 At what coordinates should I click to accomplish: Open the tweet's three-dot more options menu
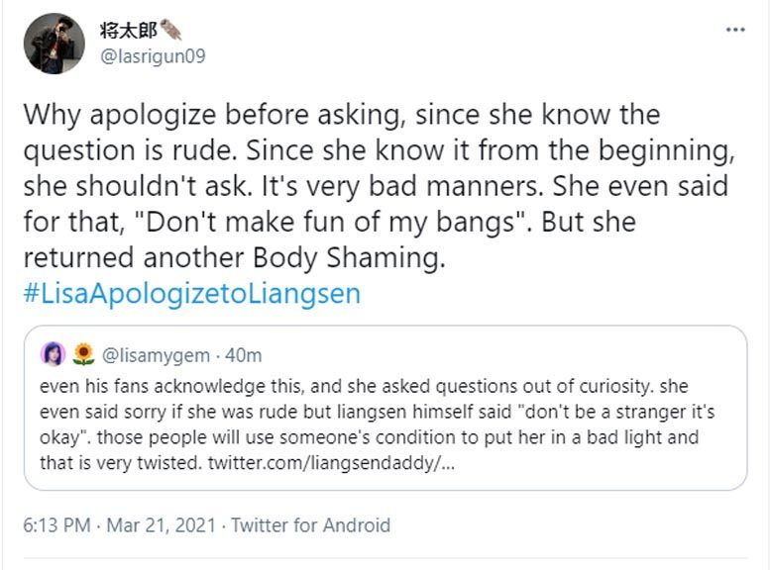pyautogui.click(x=734, y=31)
